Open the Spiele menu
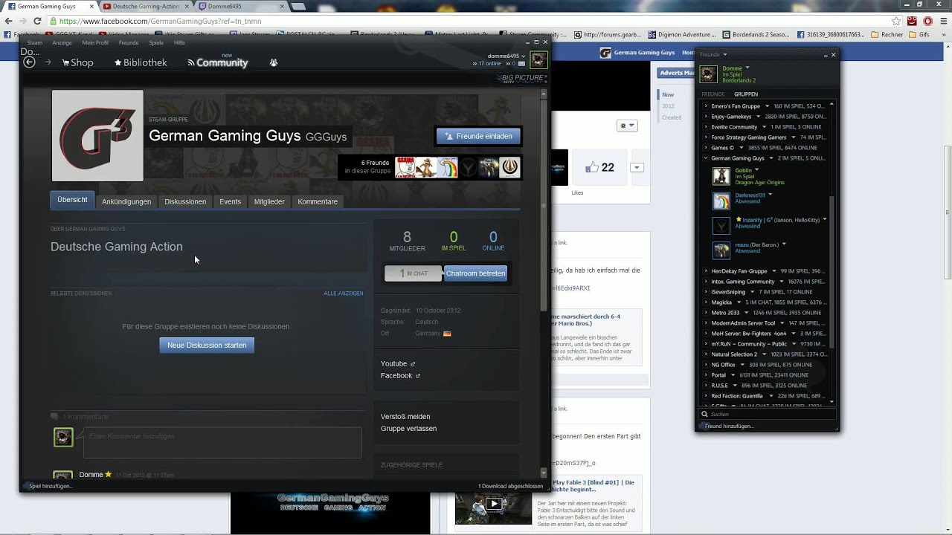 pyautogui.click(x=156, y=43)
